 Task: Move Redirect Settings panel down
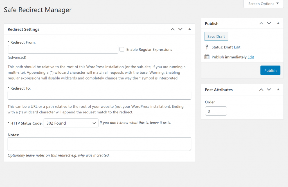(x=181, y=29)
